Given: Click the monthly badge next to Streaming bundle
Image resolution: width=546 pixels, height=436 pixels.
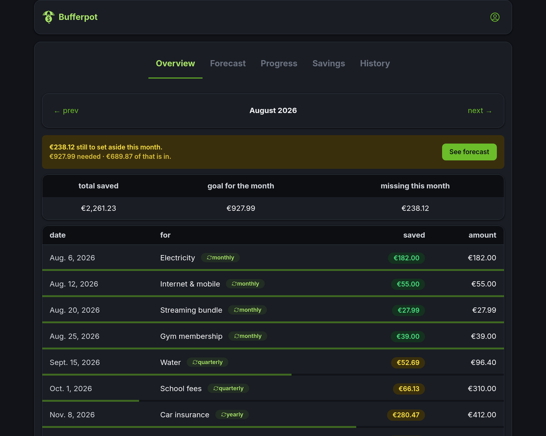Looking at the screenshot, I should (x=247, y=310).
